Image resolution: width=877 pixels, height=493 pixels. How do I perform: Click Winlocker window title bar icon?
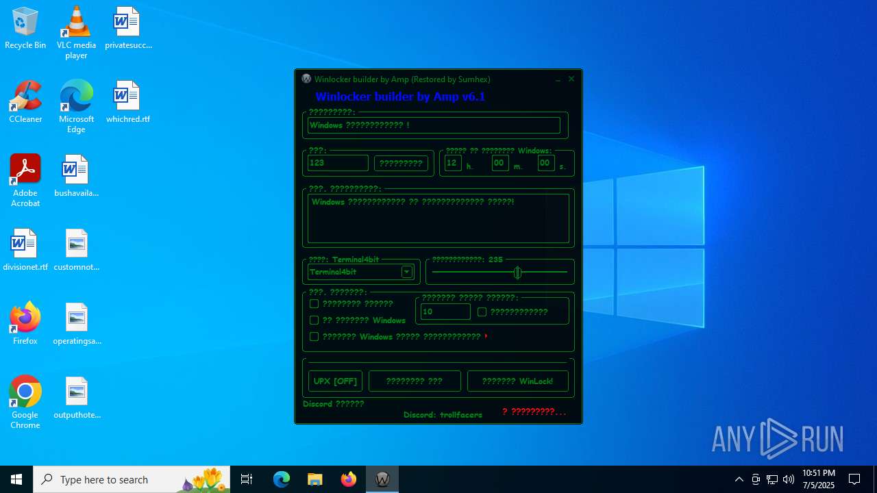click(x=306, y=79)
